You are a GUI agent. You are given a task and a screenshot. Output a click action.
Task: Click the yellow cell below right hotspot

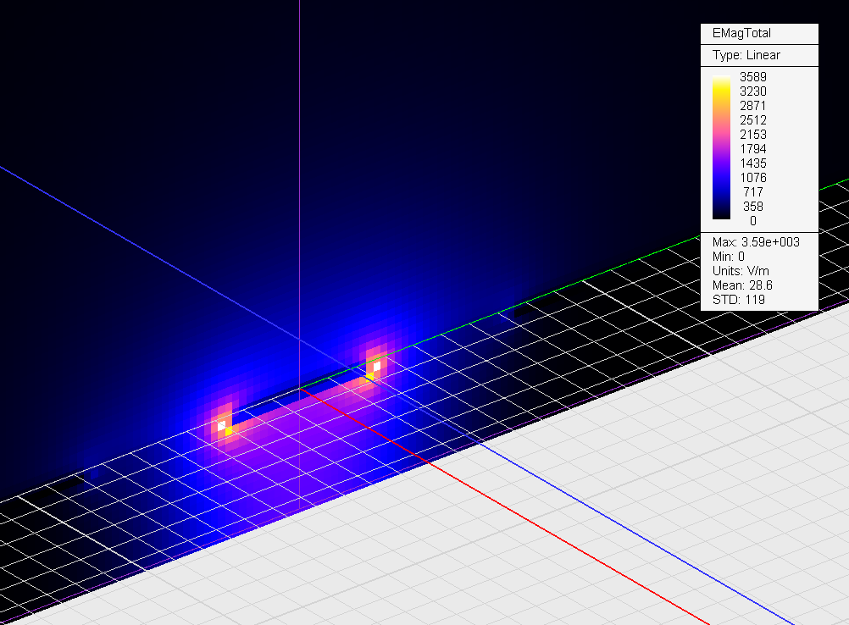coord(370,377)
